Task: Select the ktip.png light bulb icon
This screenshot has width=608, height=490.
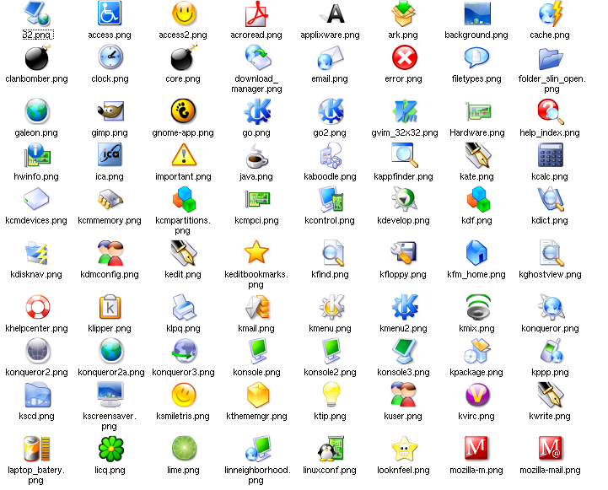Action: [331, 394]
